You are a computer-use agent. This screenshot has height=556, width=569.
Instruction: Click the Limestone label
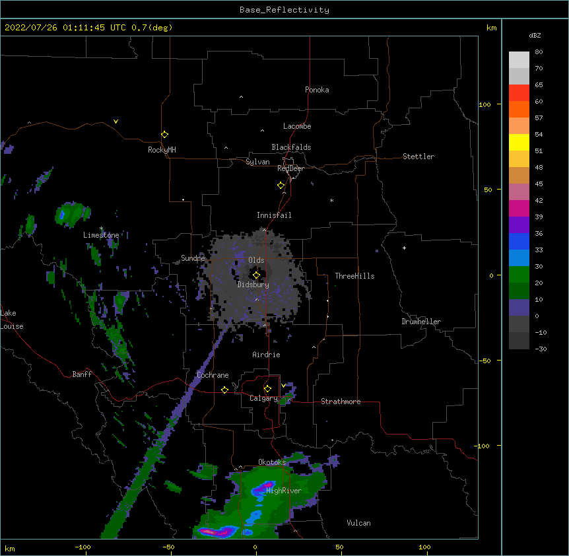tap(101, 235)
